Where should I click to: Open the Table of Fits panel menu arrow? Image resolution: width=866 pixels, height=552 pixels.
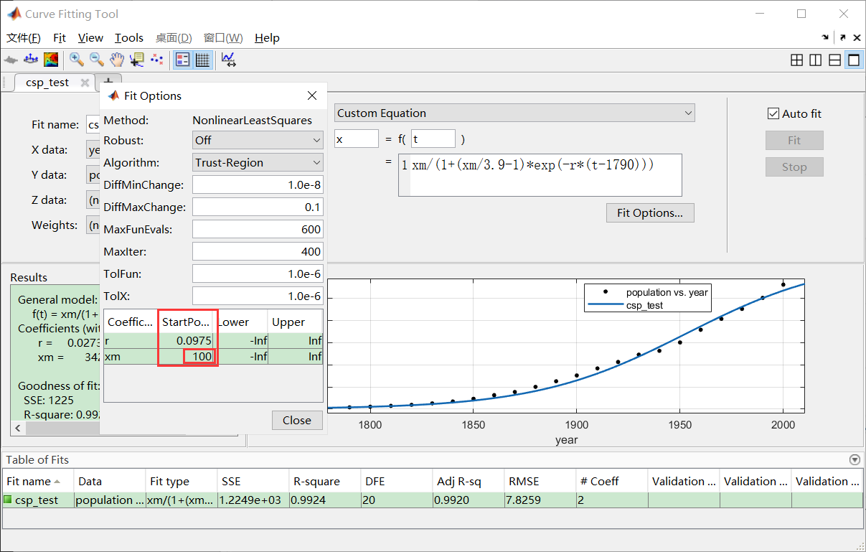pyautogui.click(x=854, y=460)
